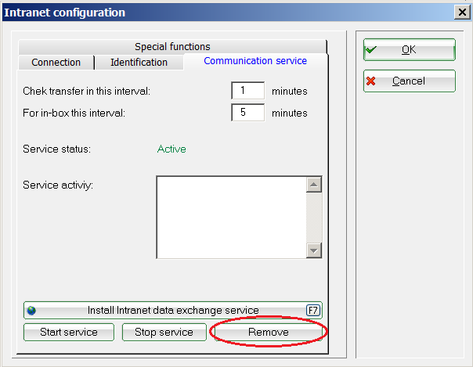Focus the in-box interval minutes field
This screenshot has width=473, height=367.
click(x=248, y=113)
